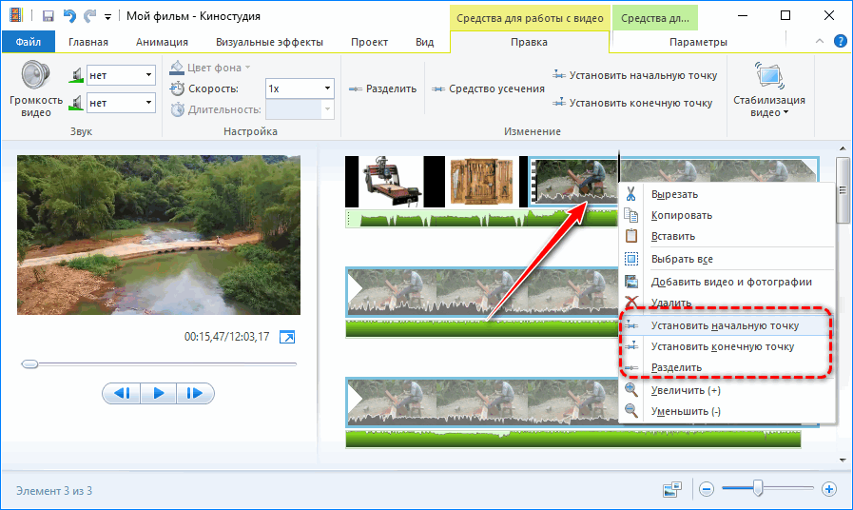
Task: Click thumbnail size icon in status bar
Action: coord(672,489)
